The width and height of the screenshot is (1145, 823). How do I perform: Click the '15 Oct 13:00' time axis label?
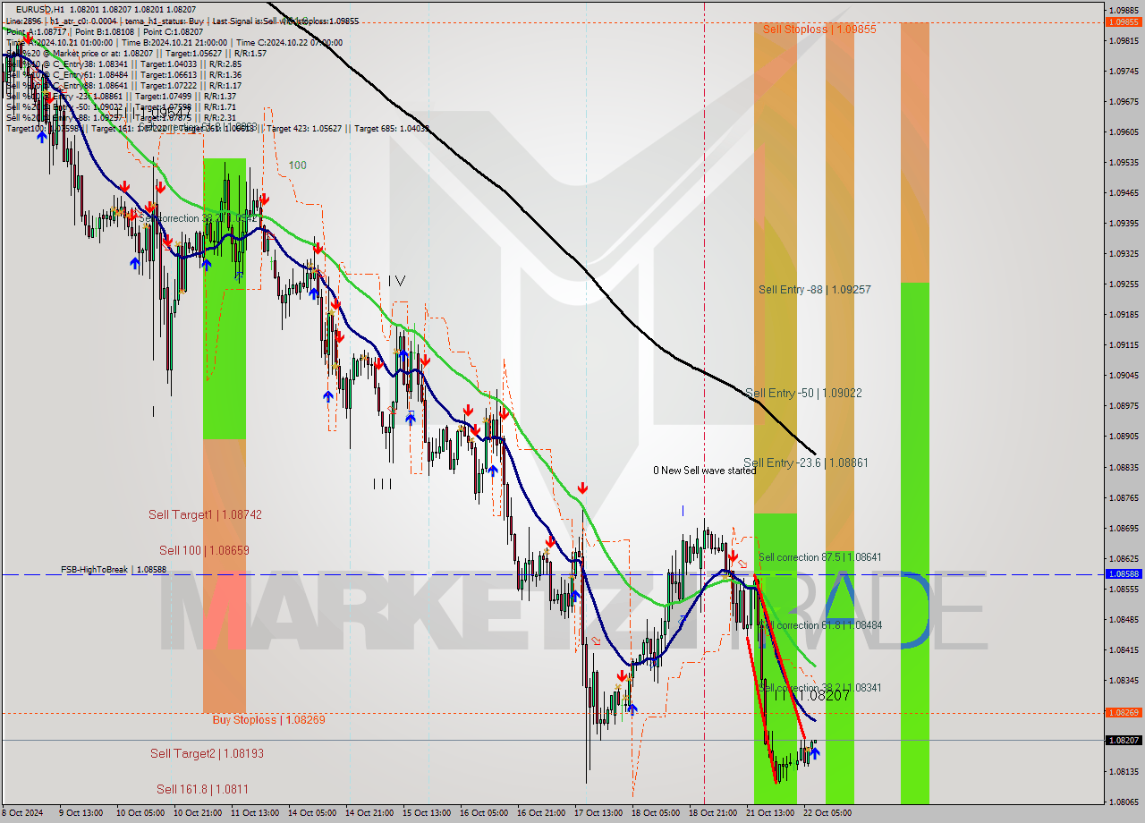pyautogui.click(x=428, y=813)
